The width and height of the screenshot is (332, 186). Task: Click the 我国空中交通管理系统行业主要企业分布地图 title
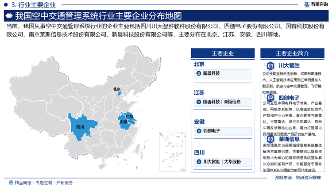[x=98, y=16]
